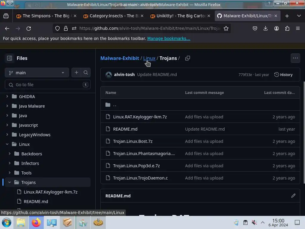Image resolution: width=305 pixels, height=229 pixels.
Task: Save to Pocket icon
Action: click(x=255, y=29)
